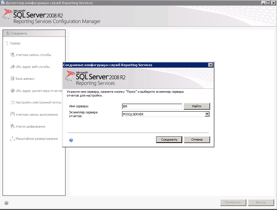This screenshot has width=277, height=210.
Task: Close the Reporting Services connection dialog
Action: pyautogui.click(x=211, y=65)
